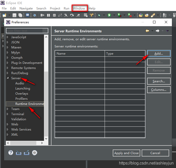The height and width of the screenshot is (168, 176).
Task: Click the Step Into icon
Action: click(x=66, y=15)
